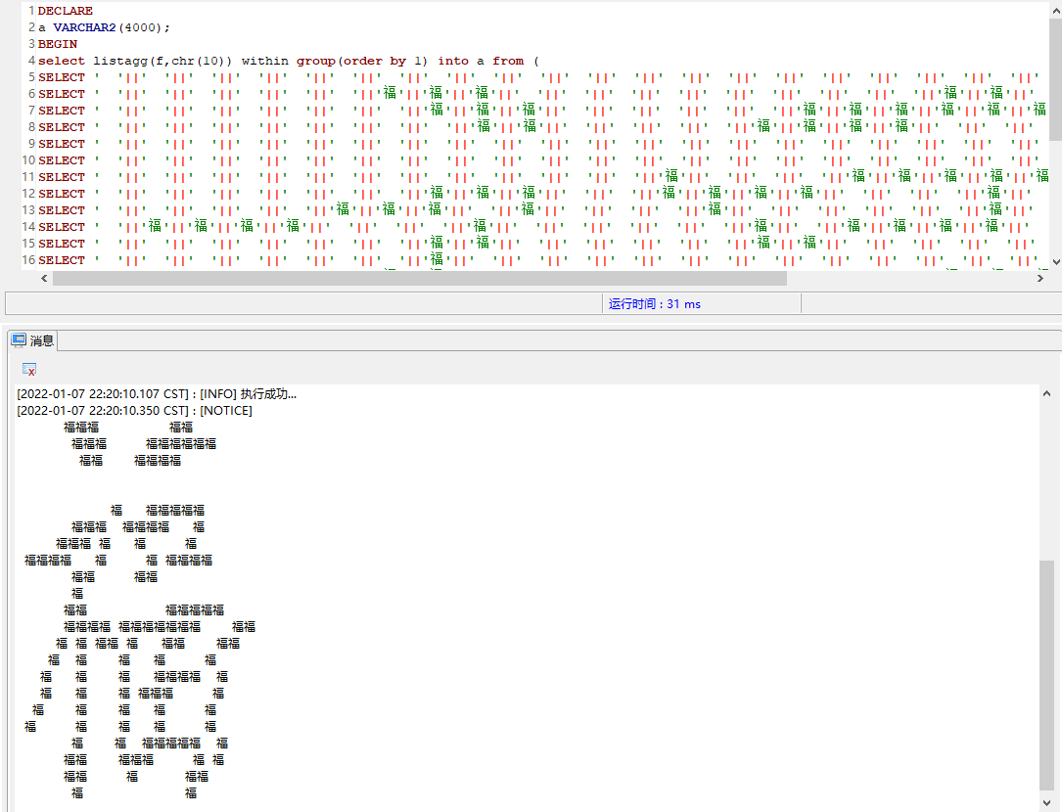Click 'within' keyword on line 4
This screenshot has width=1062, height=812.
[x=265, y=61]
